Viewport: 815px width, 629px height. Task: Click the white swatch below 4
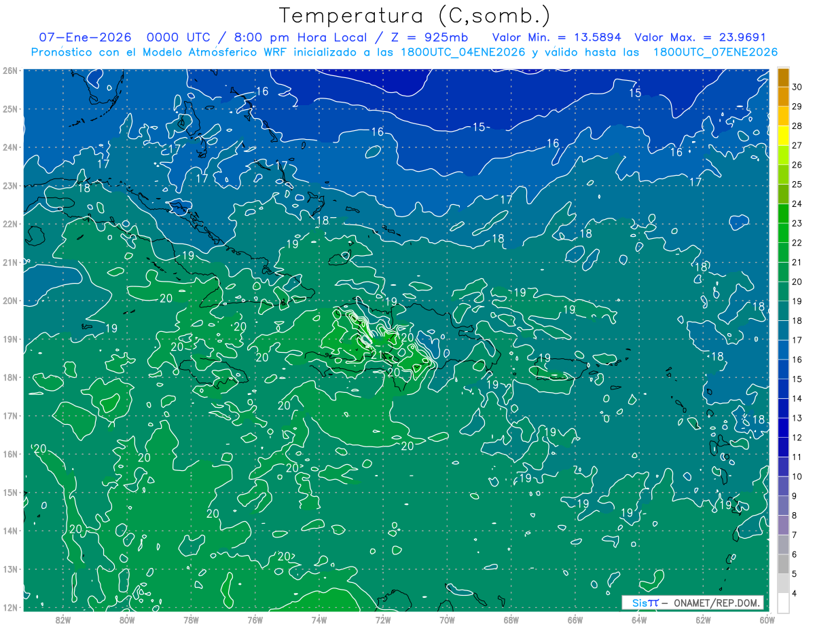tap(783, 603)
